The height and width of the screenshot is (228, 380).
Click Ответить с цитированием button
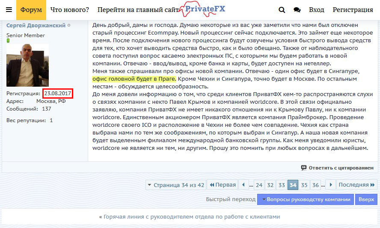pyautogui.click(x=337, y=168)
